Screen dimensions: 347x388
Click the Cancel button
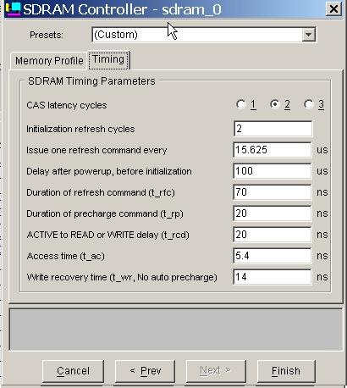(73, 371)
